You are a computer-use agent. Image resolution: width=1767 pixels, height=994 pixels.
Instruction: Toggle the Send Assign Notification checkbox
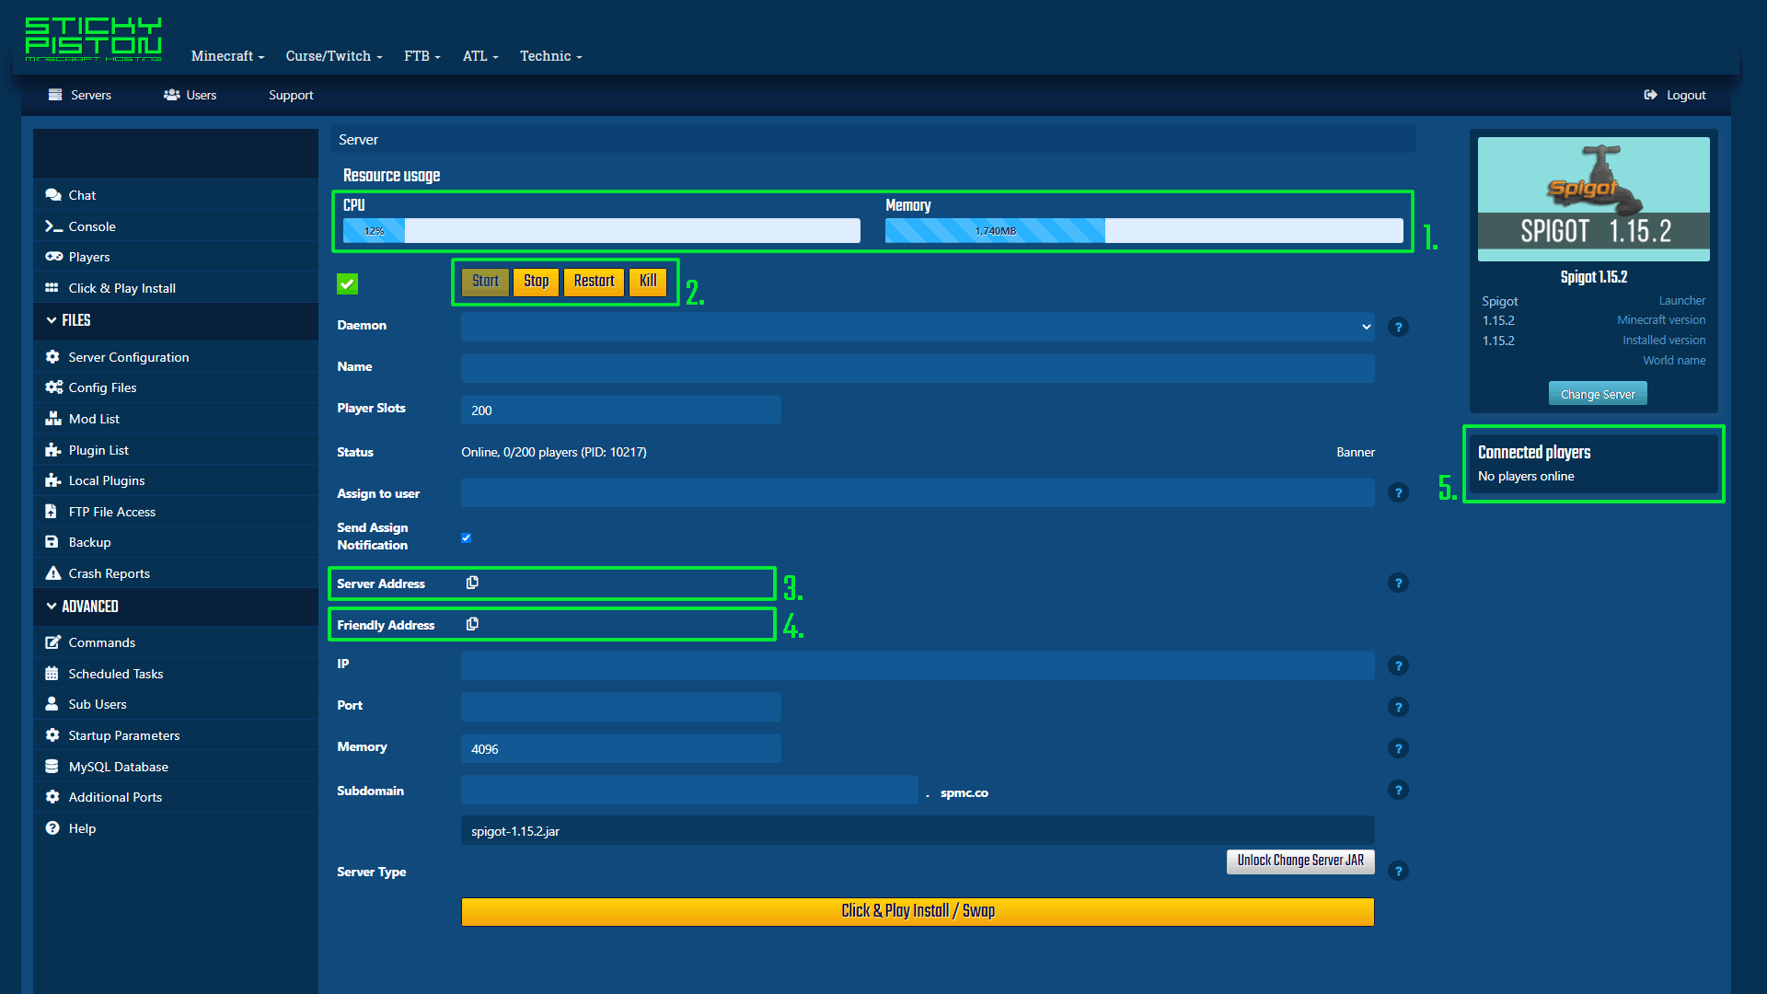tap(466, 537)
